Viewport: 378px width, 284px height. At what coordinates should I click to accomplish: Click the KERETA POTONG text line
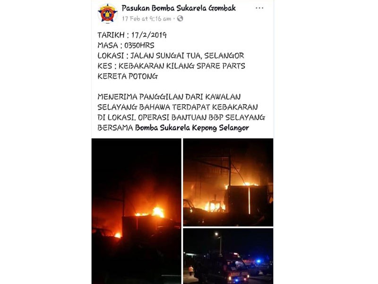point(128,76)
